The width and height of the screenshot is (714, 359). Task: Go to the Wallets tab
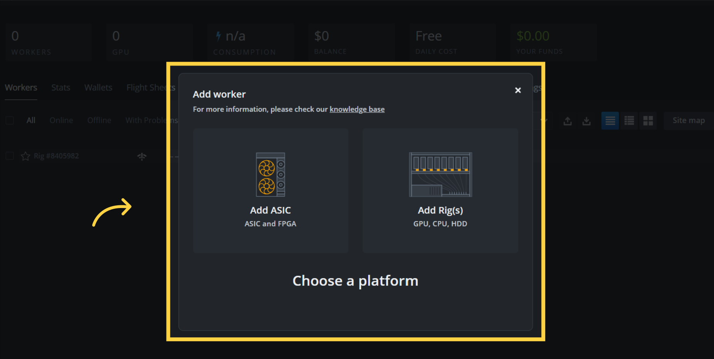[98, 88]
